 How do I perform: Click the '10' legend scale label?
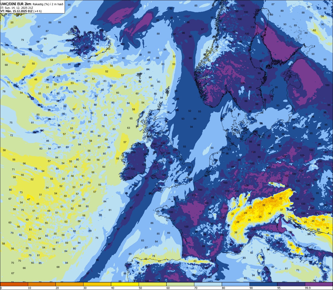coord(29,288)
